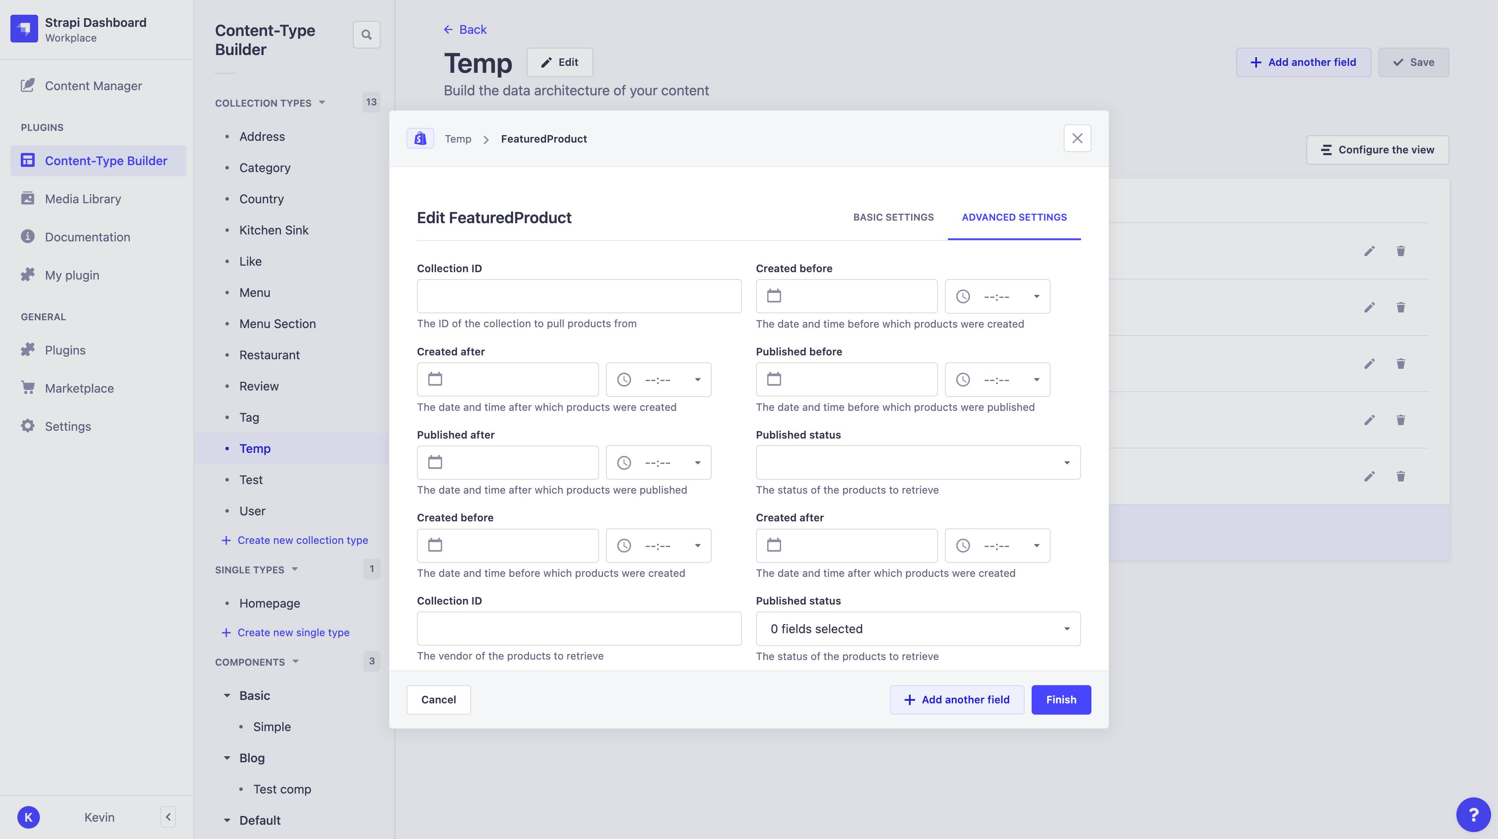
Task: Click the Finish button
Action: pos(1061,699)
